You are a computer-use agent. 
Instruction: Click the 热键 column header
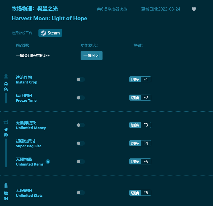click(138, 45)
